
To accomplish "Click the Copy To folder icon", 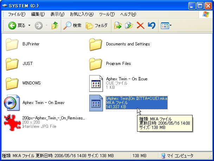I will (x=129, y=25).
